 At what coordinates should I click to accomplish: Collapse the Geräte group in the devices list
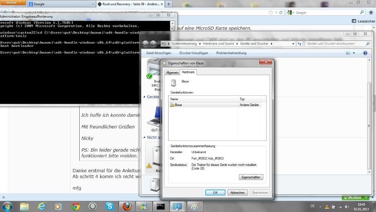(144, 97)
